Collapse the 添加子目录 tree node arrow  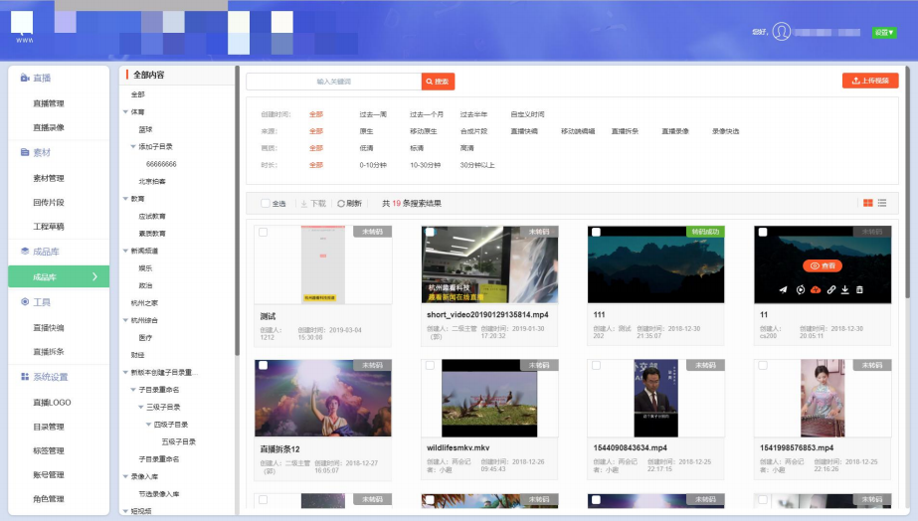[x=133, y=146]
